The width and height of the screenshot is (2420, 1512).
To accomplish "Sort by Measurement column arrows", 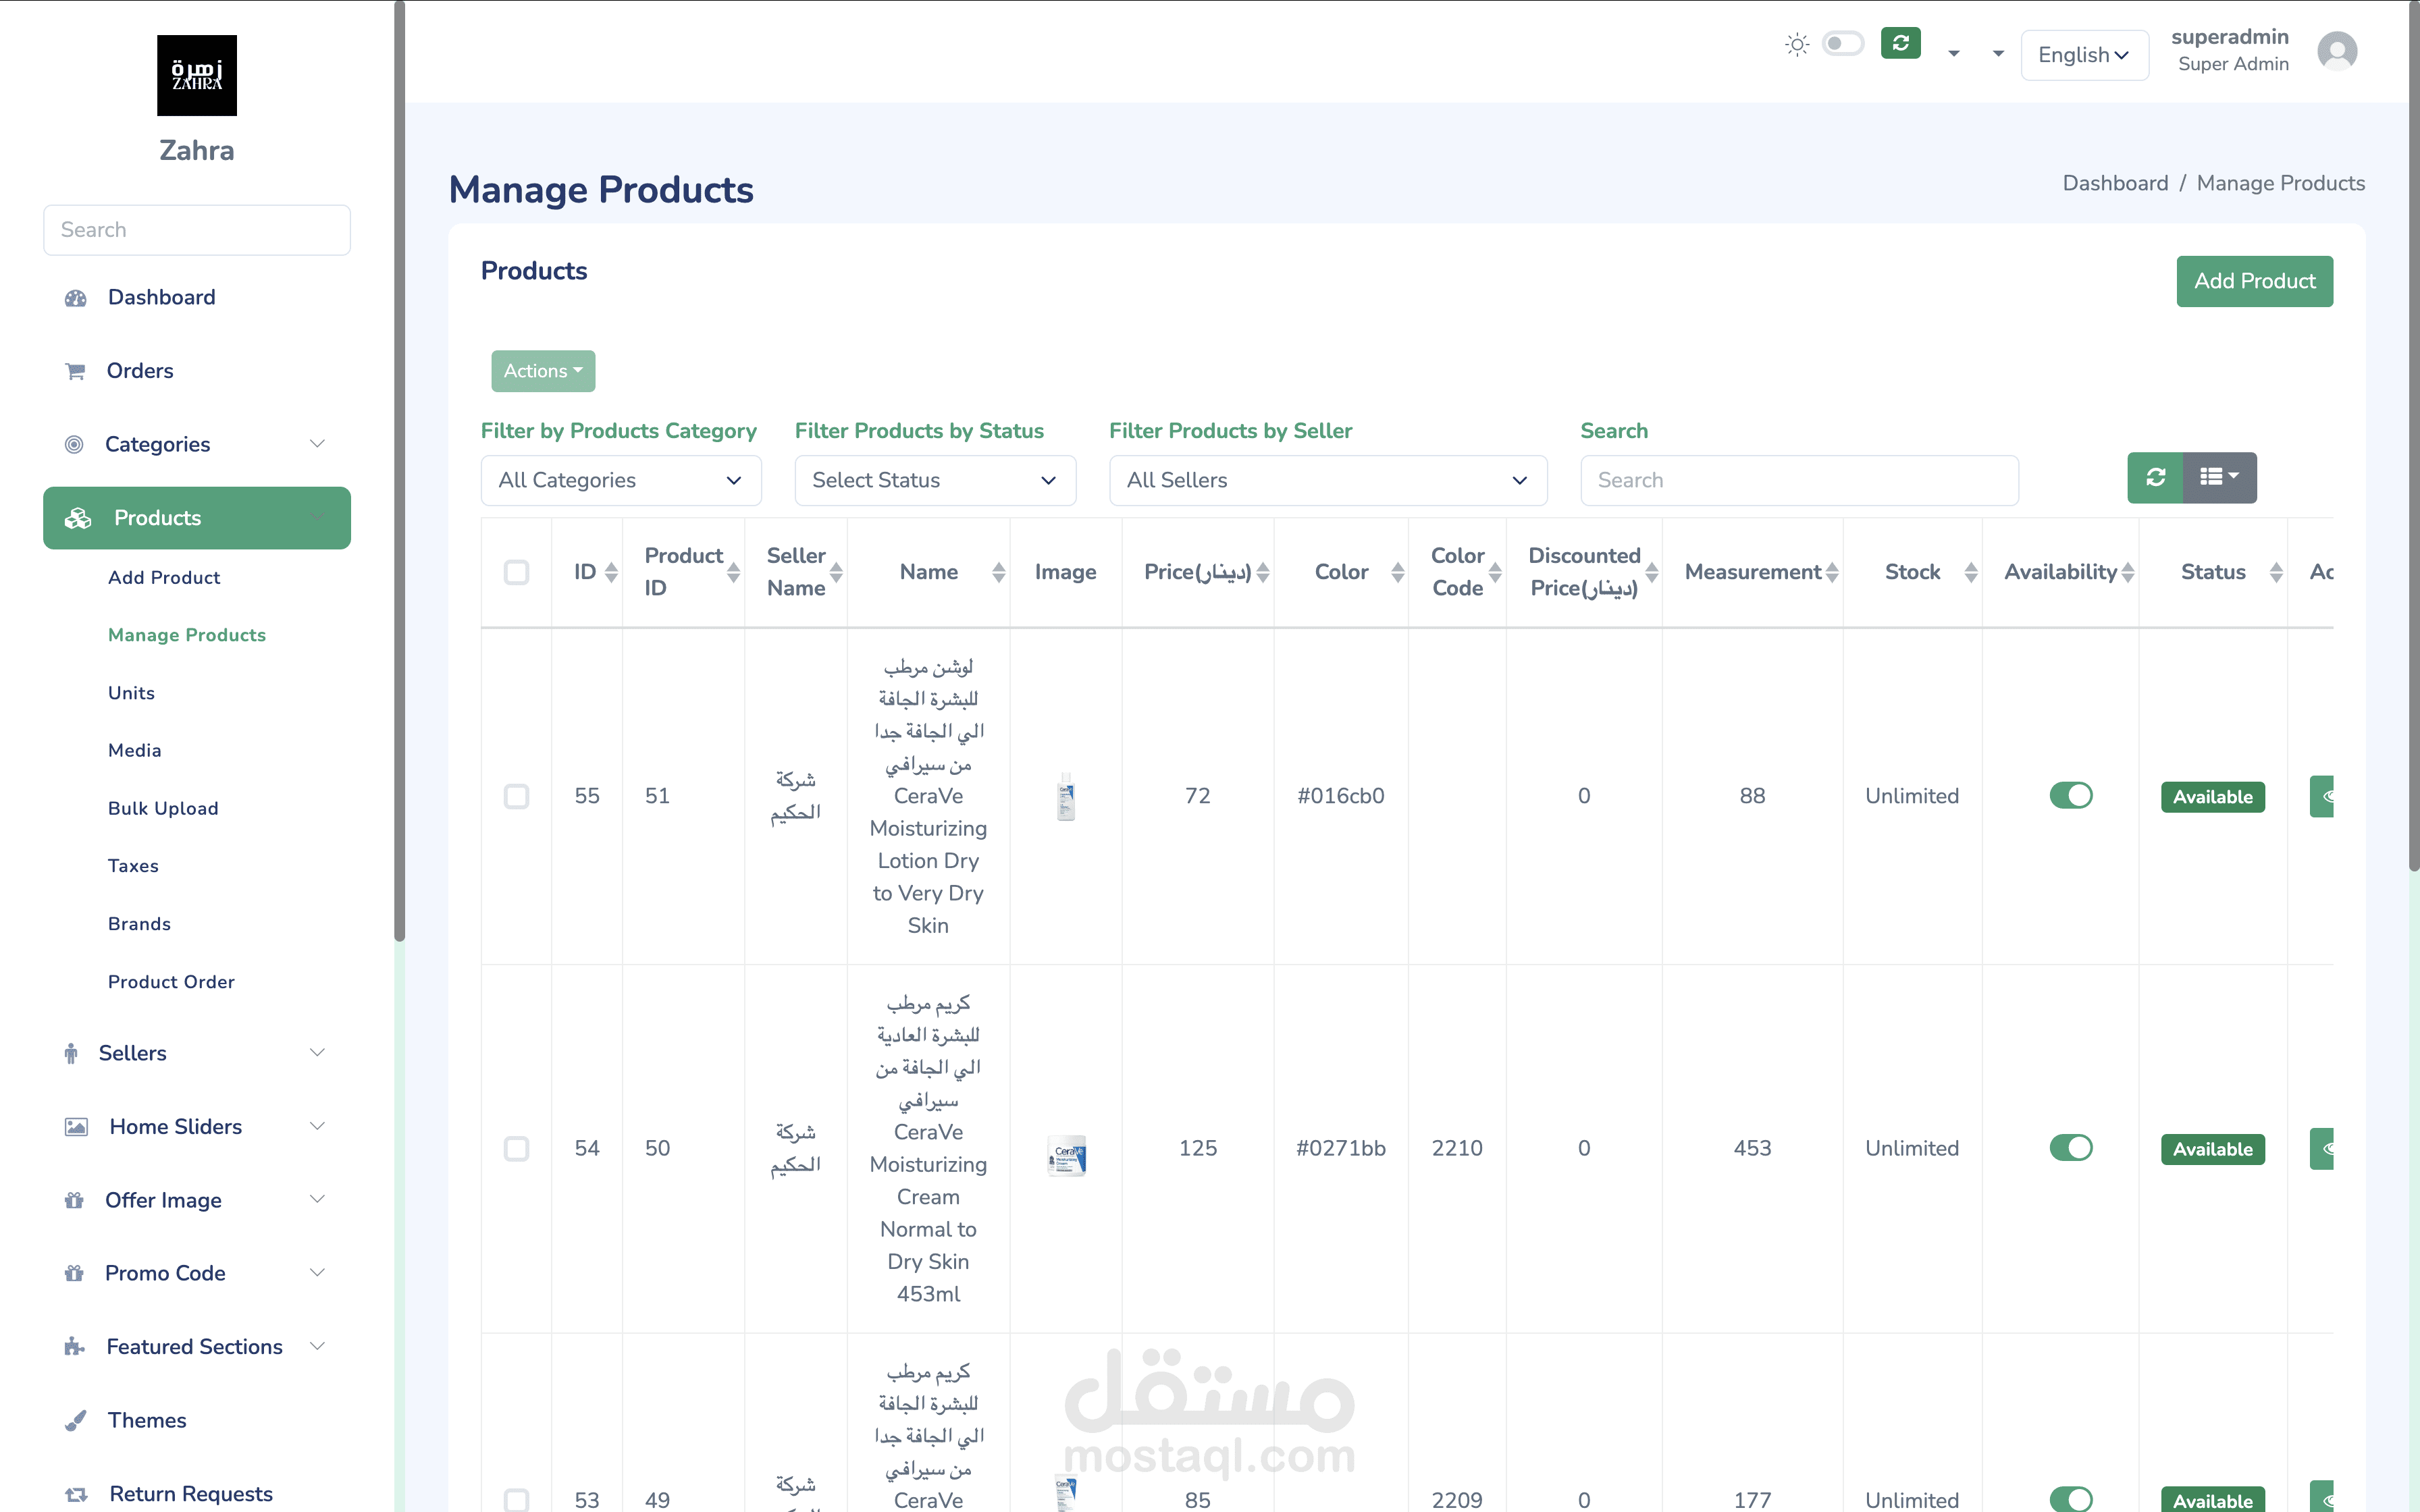I will click(1832, 572).
